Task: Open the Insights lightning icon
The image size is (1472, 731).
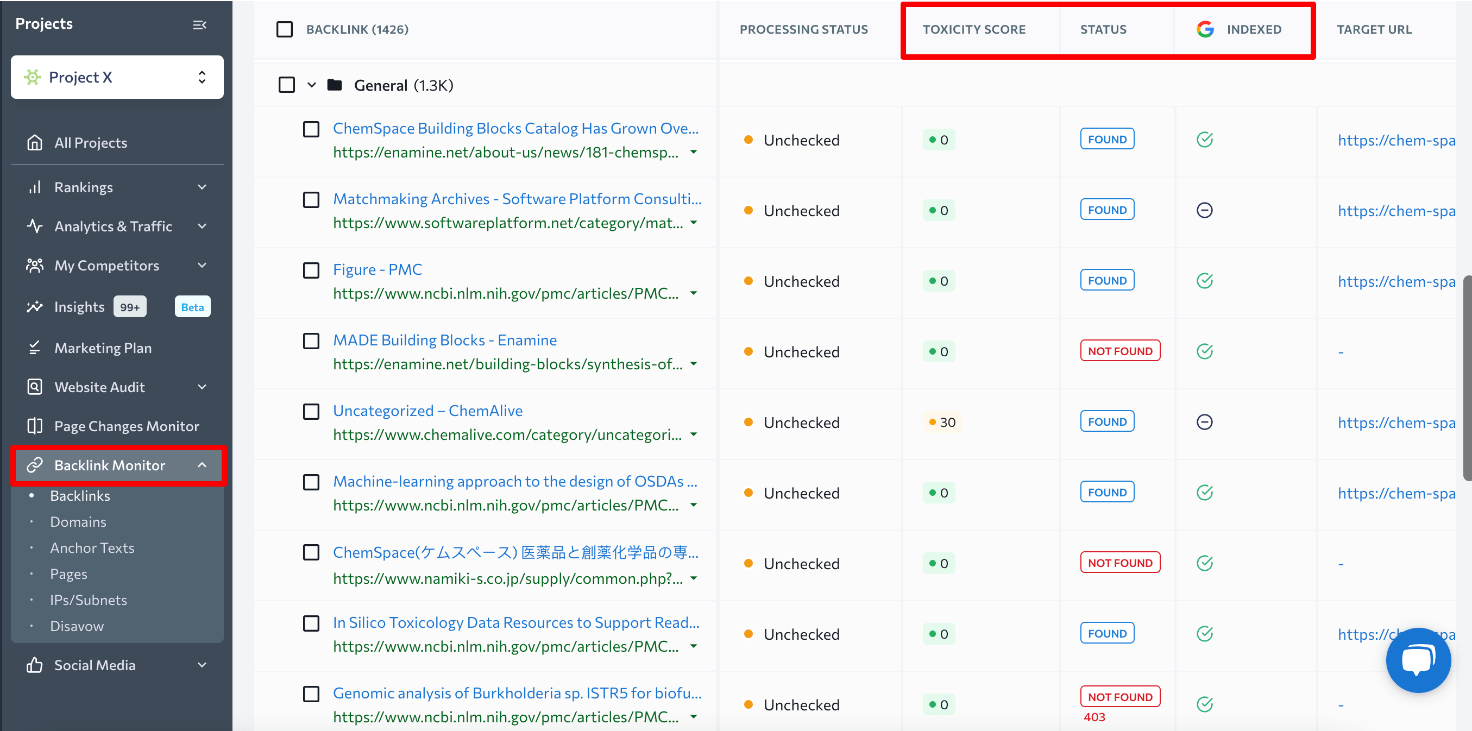Action: 34,306
